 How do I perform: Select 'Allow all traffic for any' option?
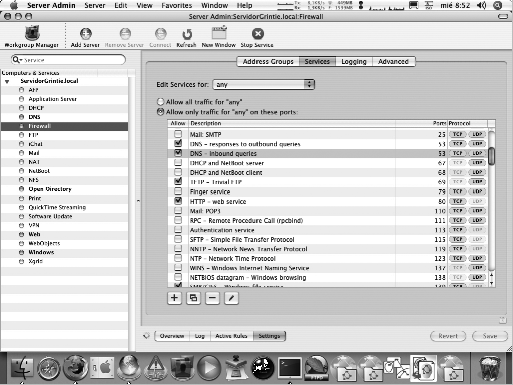pyautogui.click(x=161, y=102)
